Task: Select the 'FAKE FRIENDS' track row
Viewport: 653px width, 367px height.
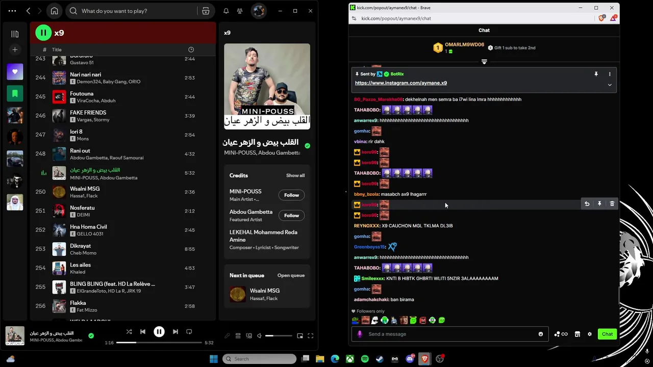Action: click(x=123, y=116)
